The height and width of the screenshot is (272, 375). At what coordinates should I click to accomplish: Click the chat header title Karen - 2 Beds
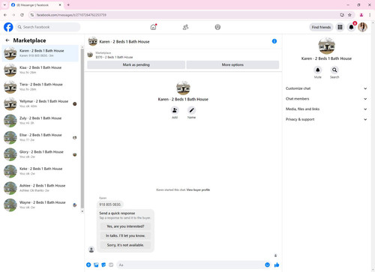pyautogui.click(x=124, y=42)
